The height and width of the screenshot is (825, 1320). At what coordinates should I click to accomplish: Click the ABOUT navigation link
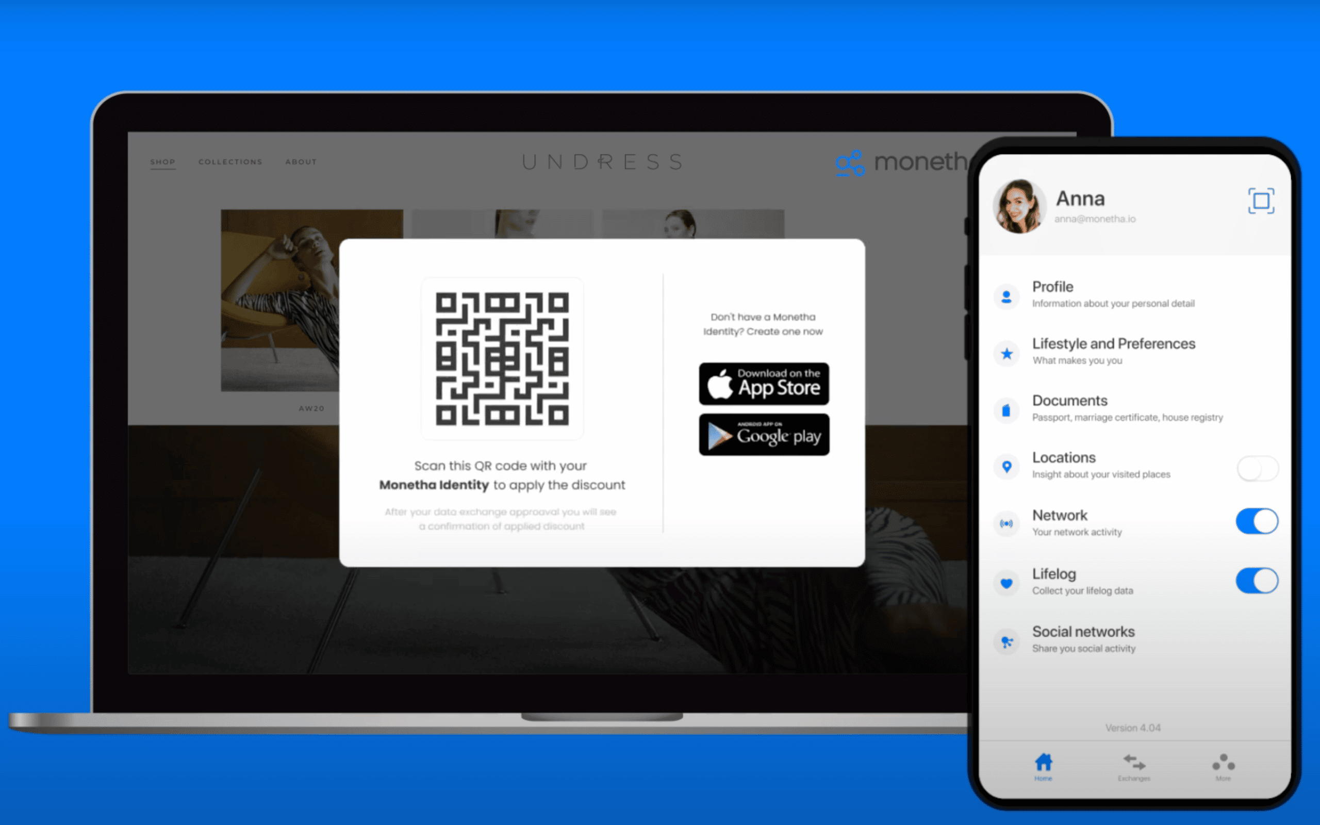(x=300, y=161)
